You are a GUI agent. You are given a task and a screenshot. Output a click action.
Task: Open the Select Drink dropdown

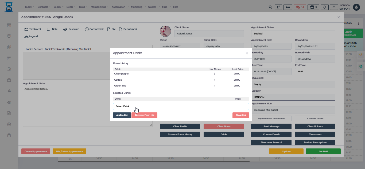point(181,107)
